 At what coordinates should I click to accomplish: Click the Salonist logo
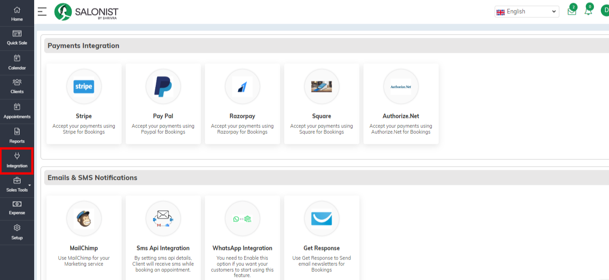(x=86, y=12)
